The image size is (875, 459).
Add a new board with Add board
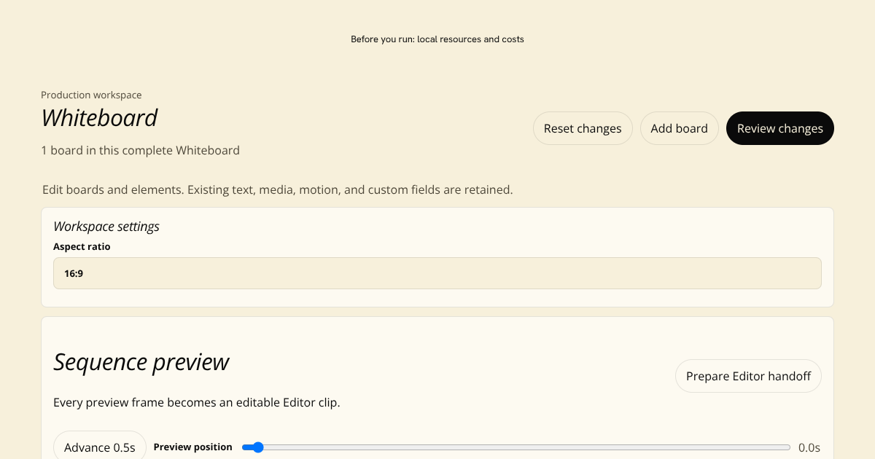click(x=679, y=128)
